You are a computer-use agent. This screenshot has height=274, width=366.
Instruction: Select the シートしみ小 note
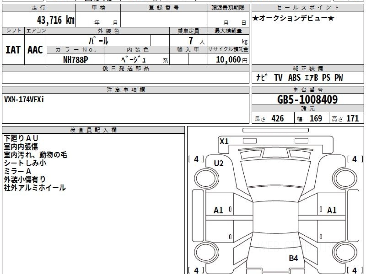point(25,163)
